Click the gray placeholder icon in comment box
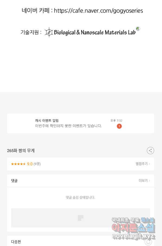The width and height of the screenshot is (162, 246). tap(81, 218)
